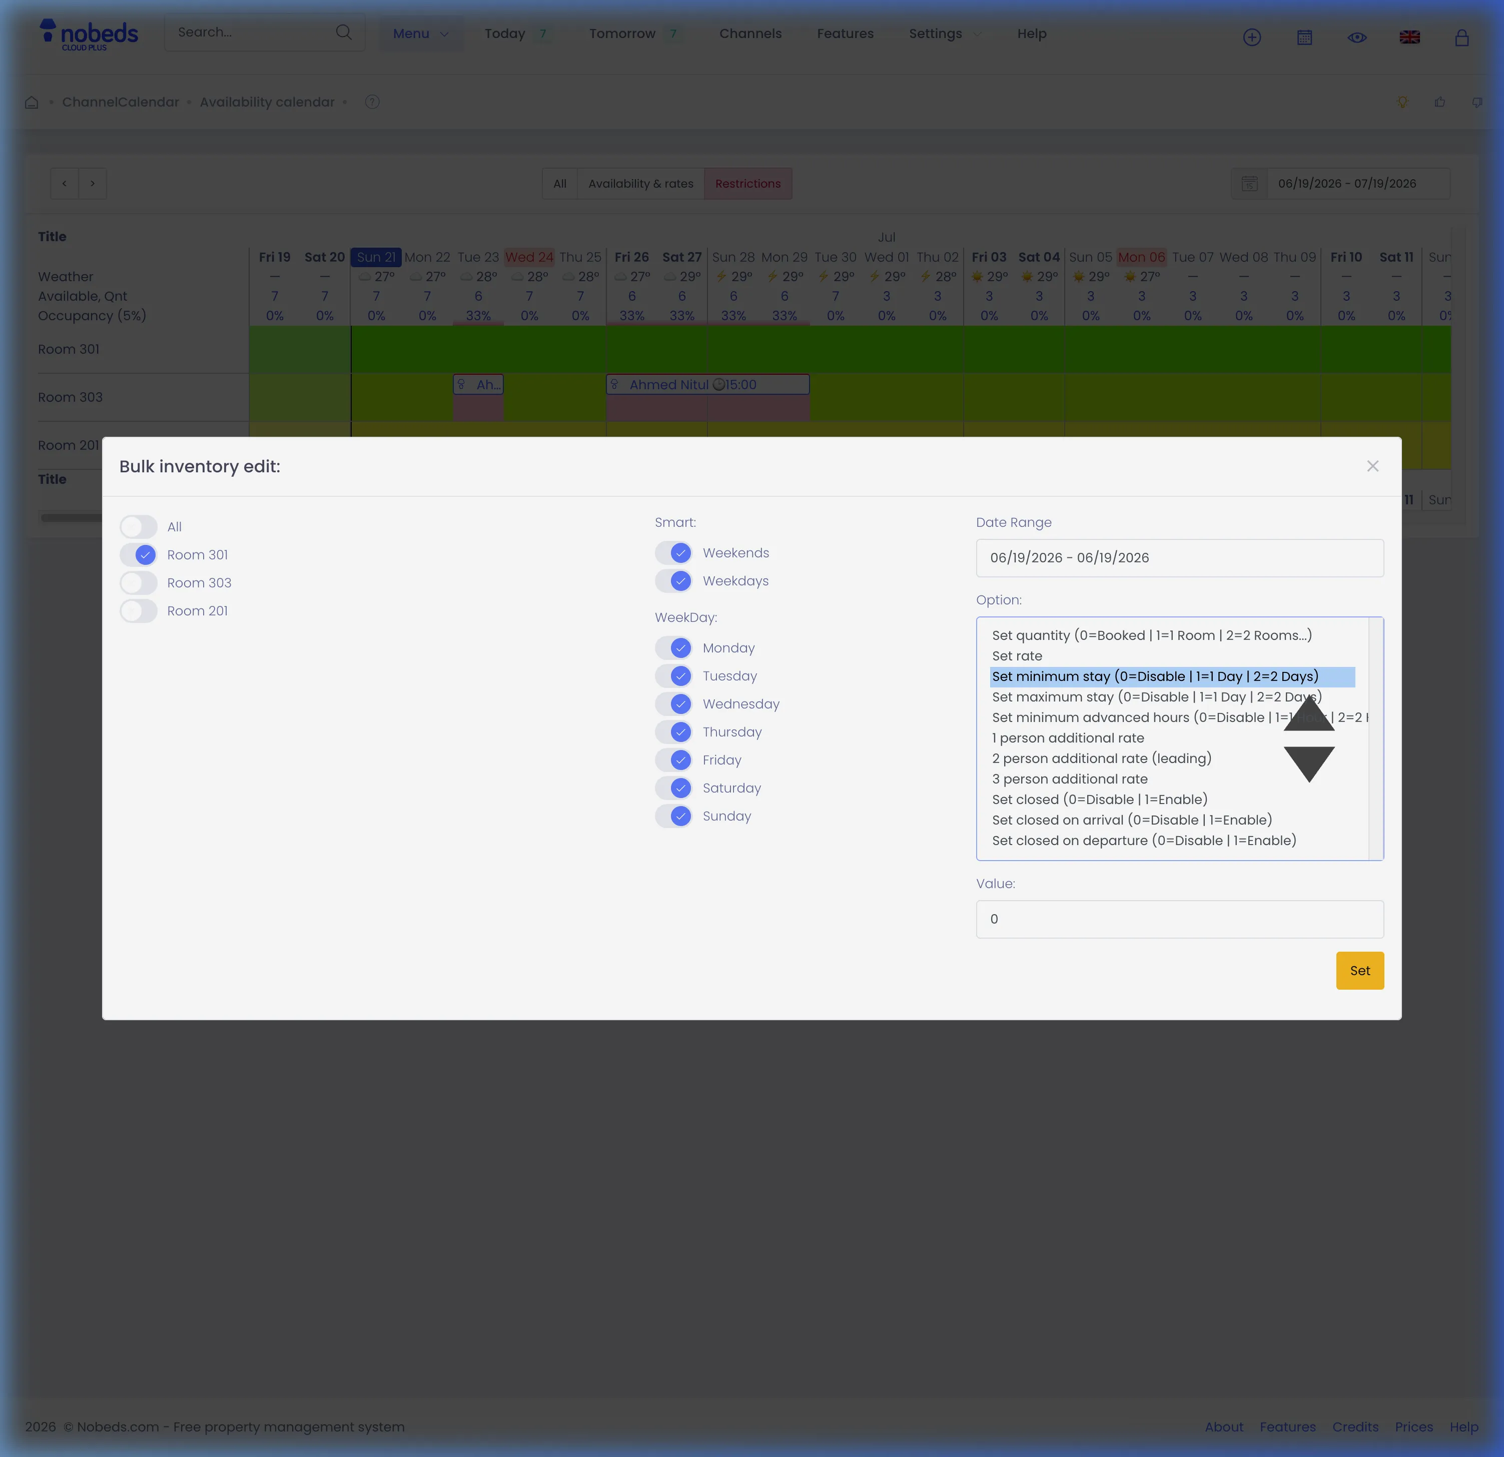This screenshot has height=1457, width=1504.
Task: Open the calendar icon in top bar
Action: (1304, 37)
